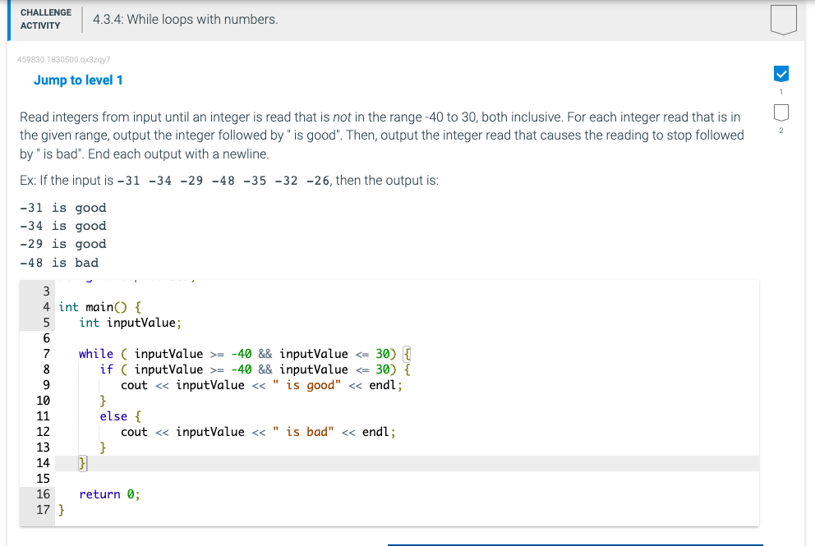Click the CHALLENGE ACTIVITY label

(45, 17)
